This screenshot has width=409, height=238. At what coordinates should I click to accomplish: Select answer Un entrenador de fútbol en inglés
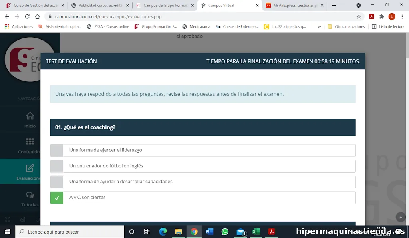203,166
